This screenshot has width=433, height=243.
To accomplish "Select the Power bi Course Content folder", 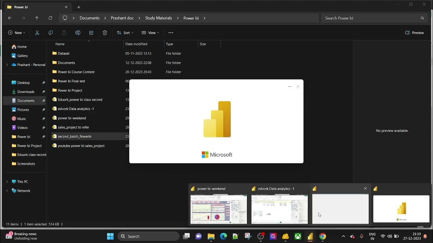I will (76, 72).
